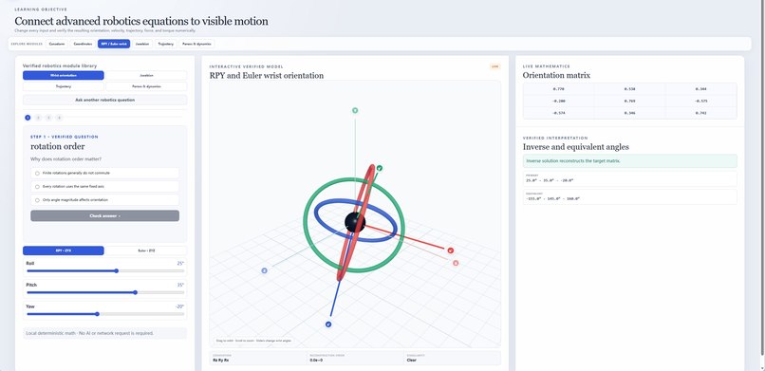Image resolution: width=765 pixels, height=371 pixels.
Task: Click the Pitch value 35°
Action: 180,285
